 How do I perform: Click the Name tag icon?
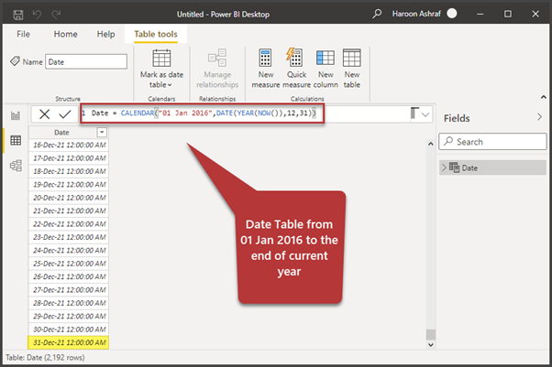(16, 61)
